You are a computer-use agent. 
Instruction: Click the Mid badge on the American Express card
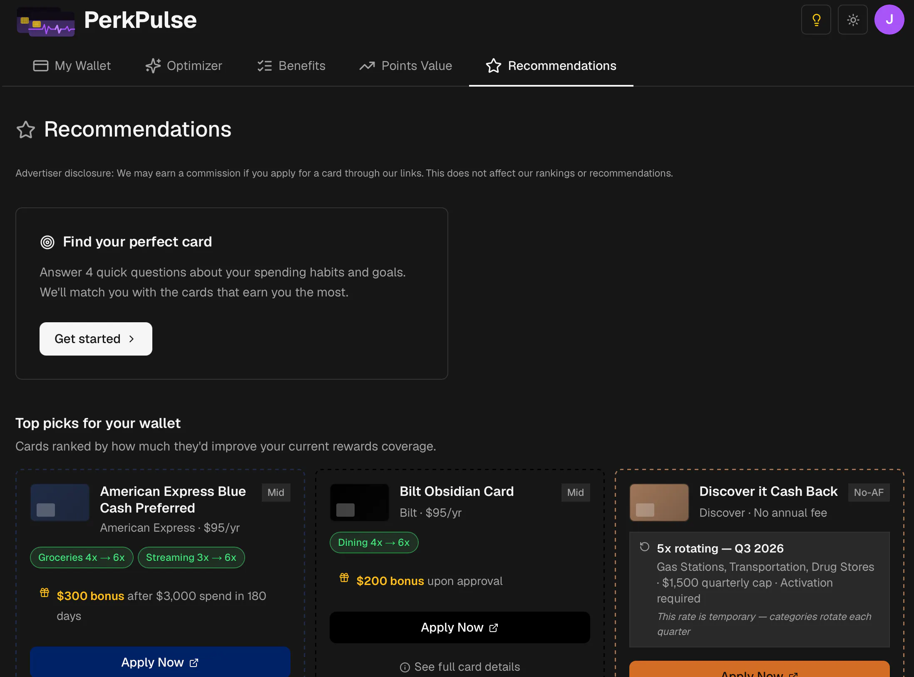tap(276, 493)
